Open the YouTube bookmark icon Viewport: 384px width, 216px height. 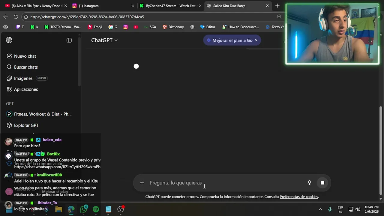(136, 27)
